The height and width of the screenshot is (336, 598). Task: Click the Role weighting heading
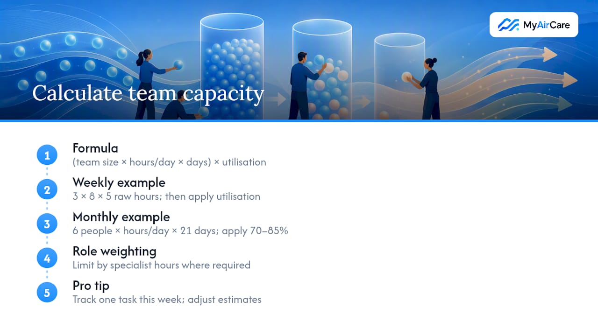[114, 251]
